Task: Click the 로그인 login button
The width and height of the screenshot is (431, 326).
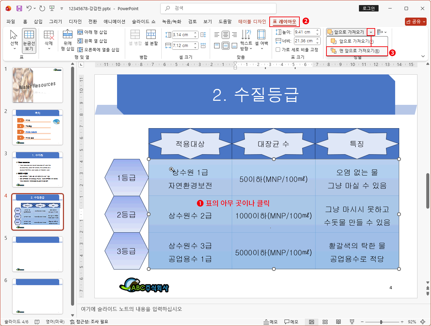Action: (368, 8)
